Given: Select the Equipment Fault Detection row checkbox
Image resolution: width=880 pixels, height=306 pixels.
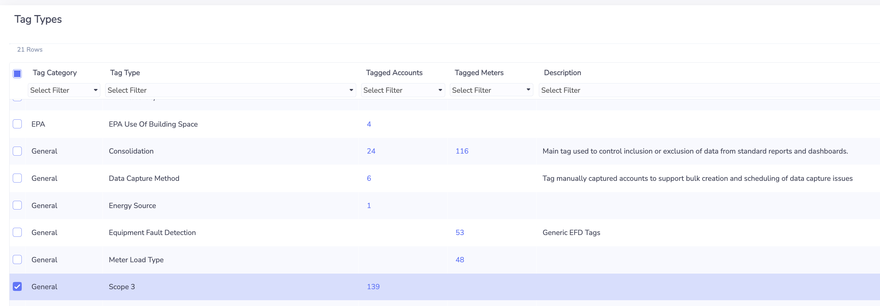Looking at the screenshot, I should [x=17, y=233].
